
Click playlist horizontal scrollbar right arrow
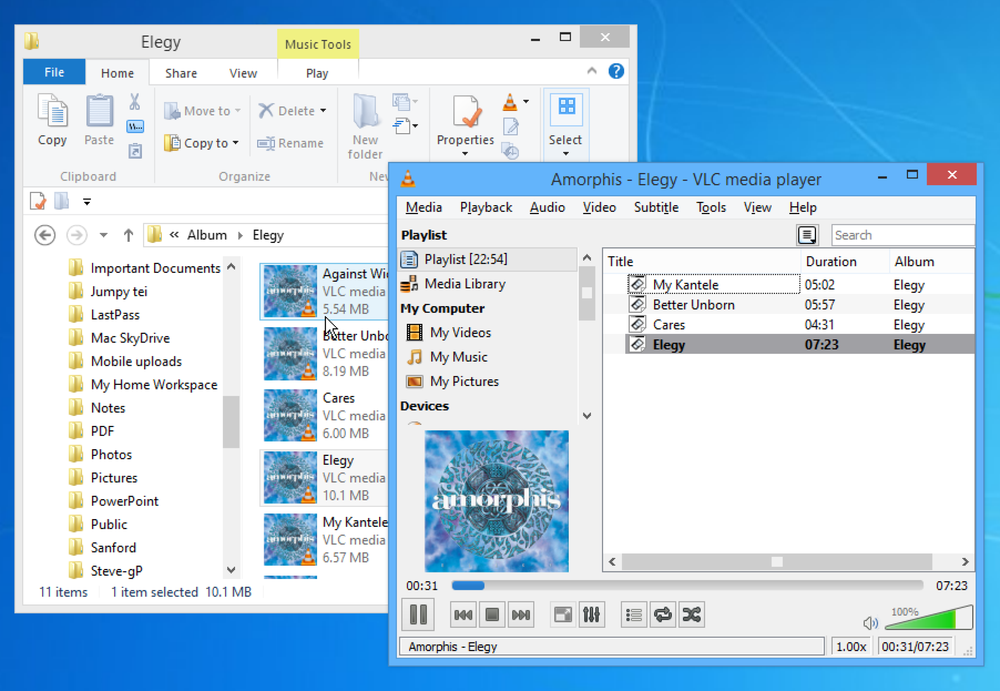(x=965, y=562)
